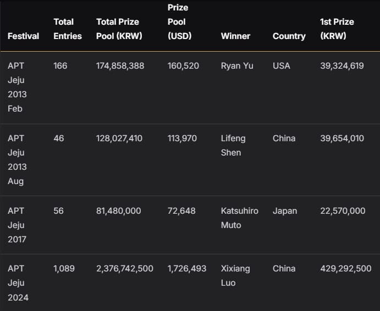Click the 429,292,500 first prize value
Screen dimensions: 380x311
pyautogui.click(x=346, y=269)
